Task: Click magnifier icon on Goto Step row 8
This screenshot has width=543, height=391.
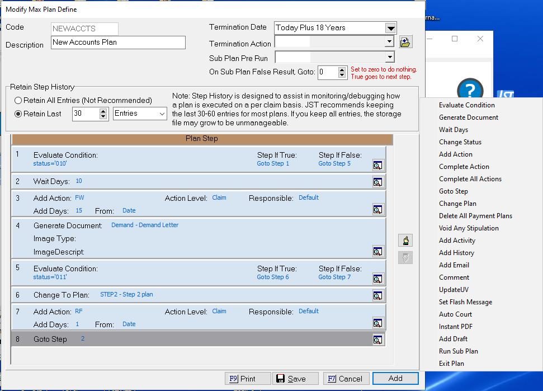Action: 378,339
